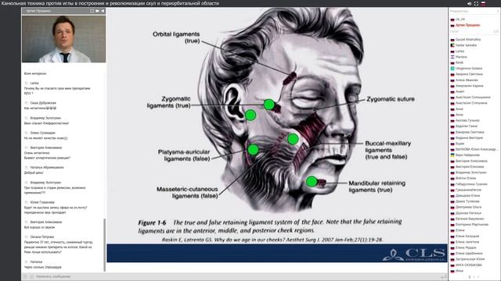Click Kuwait flag next to haidar karkabo

pos(452,45)
